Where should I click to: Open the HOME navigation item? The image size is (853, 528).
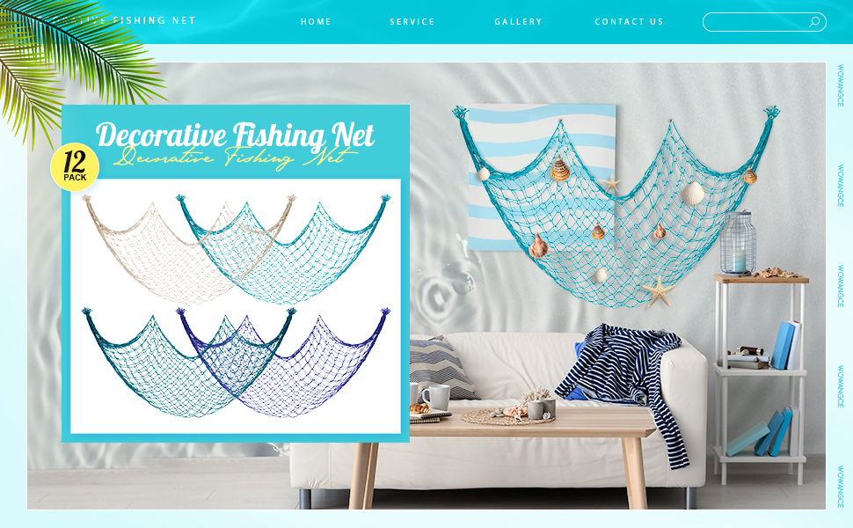tap(316, 22)
